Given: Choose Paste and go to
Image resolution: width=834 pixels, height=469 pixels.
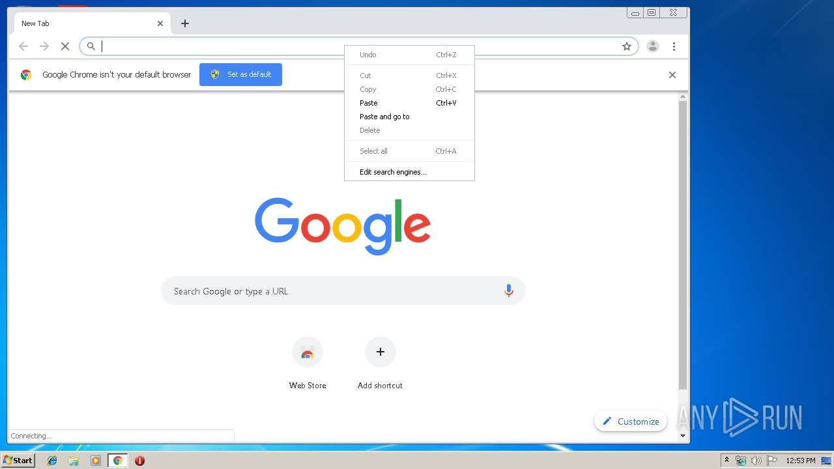Looking at the screenshot, I should click(409, 117).
